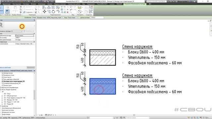The width and height of the screenshot is (212, 119).
Task: Select the Trim/Extend to Corner tool
Action: click(x=58, y=12)
